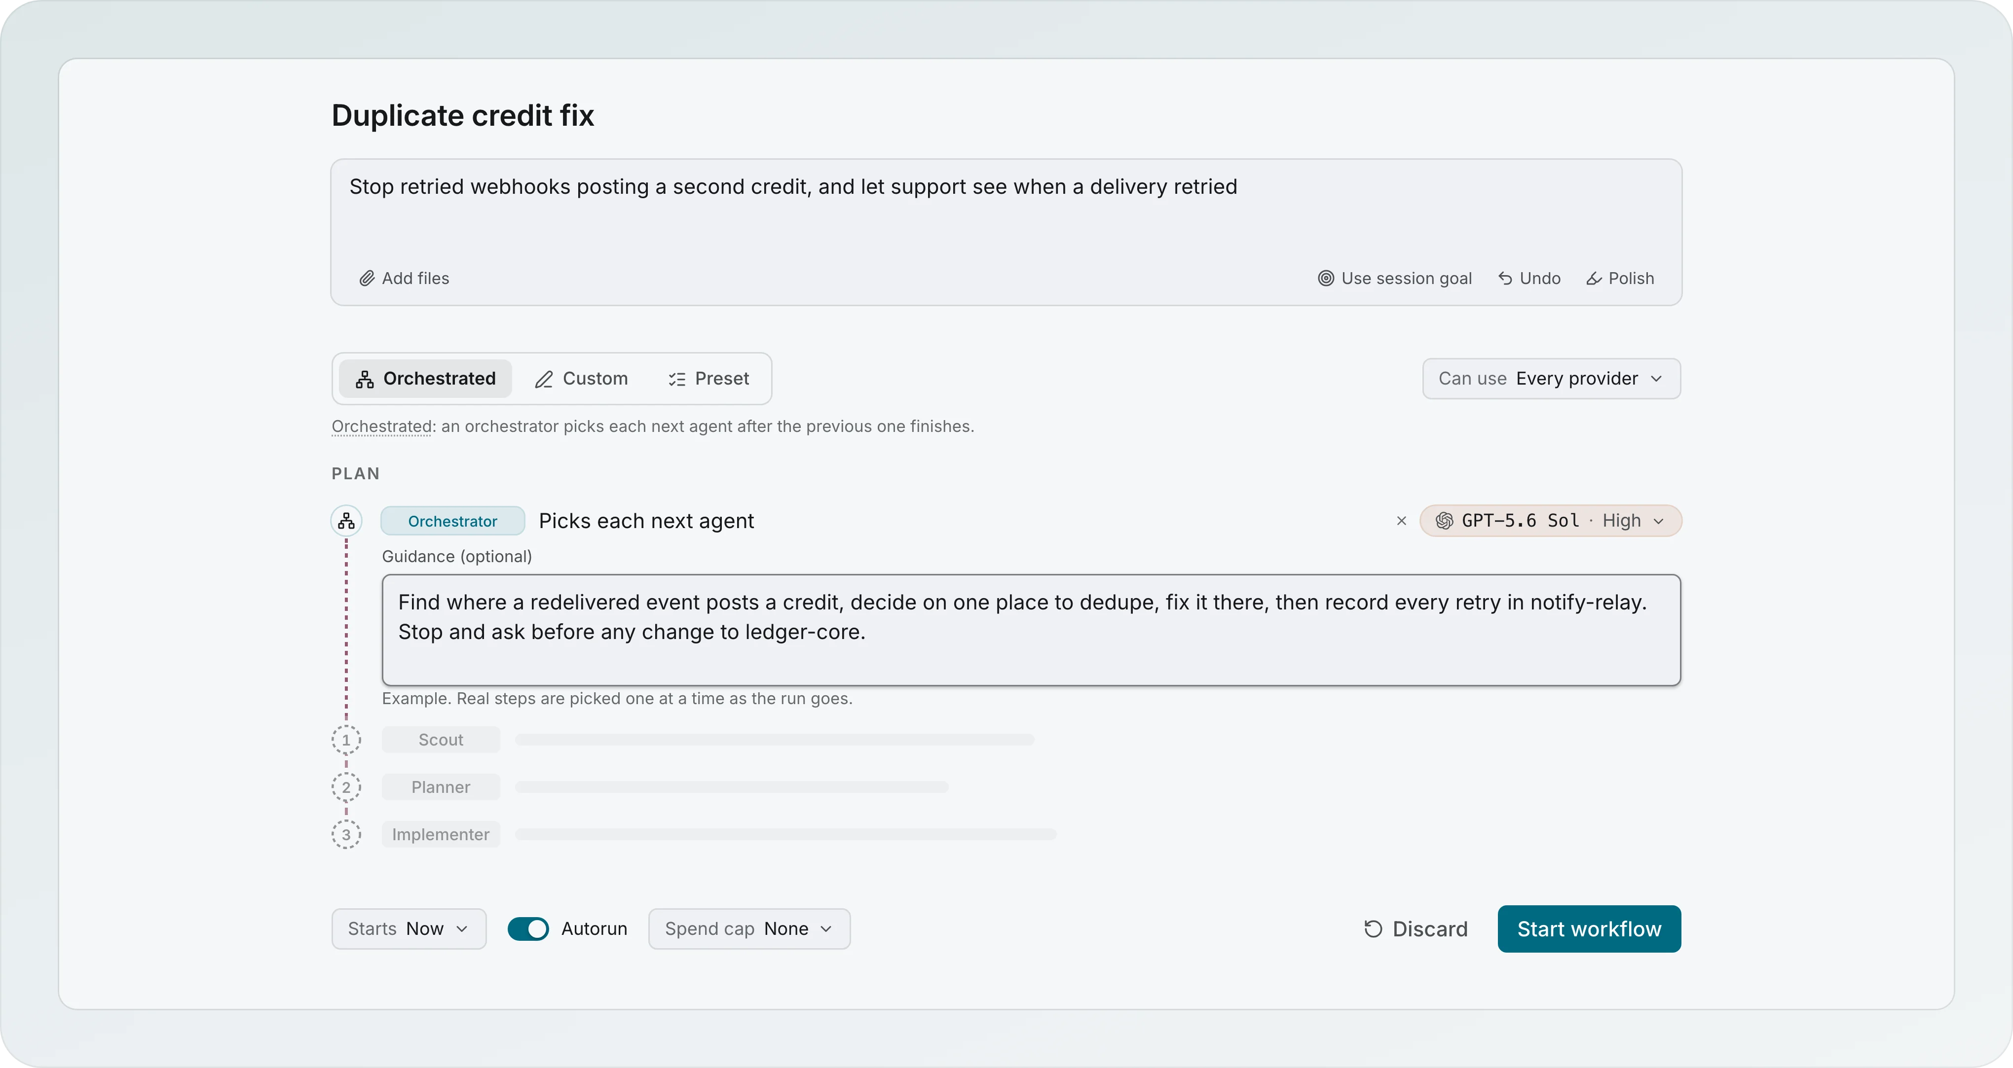The width and height of the screenshot is (2013, 1068).
Task: Remove the orchestrator model with the x icon
Action: click(1401, 521)
